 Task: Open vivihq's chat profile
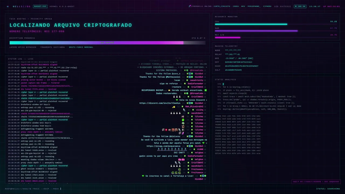(199, 110)
